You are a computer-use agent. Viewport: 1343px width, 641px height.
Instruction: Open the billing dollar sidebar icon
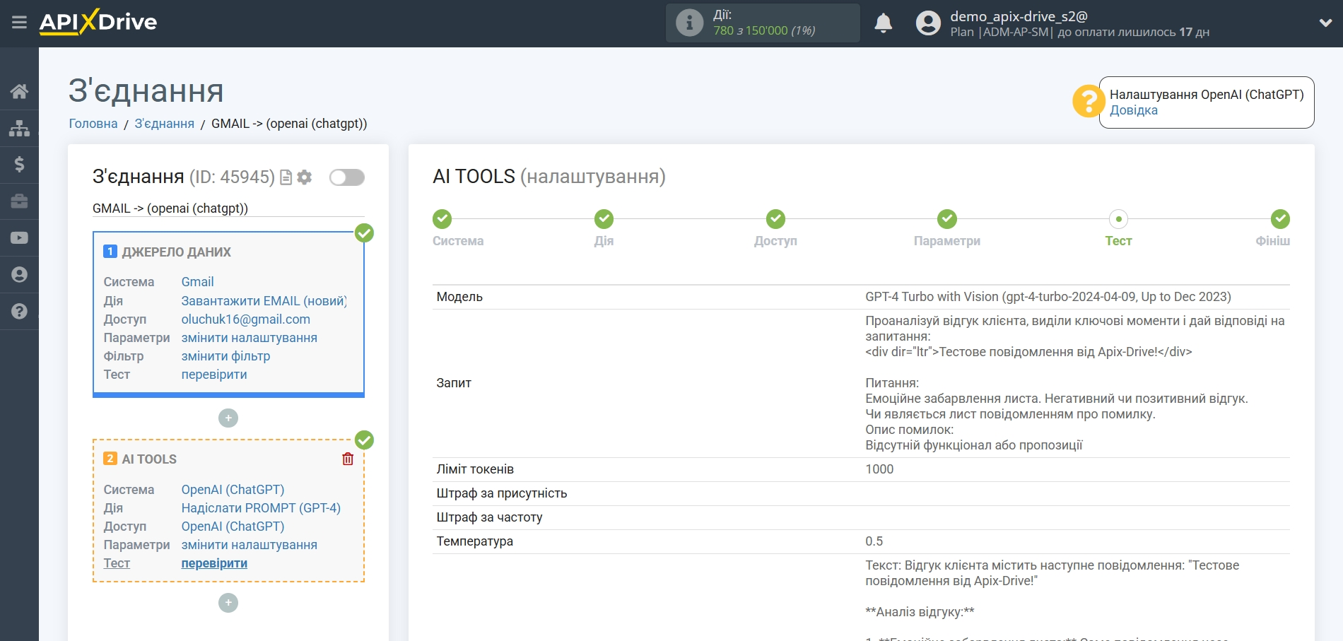click(x=19, y=165)
